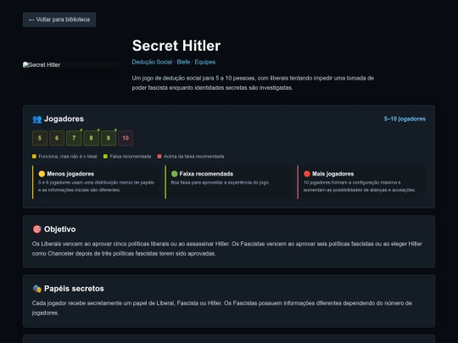This screenshot has height=343, width=458.
Task: Click the green circle beside Faixa recomendada
Action: [x=175, y=174]
